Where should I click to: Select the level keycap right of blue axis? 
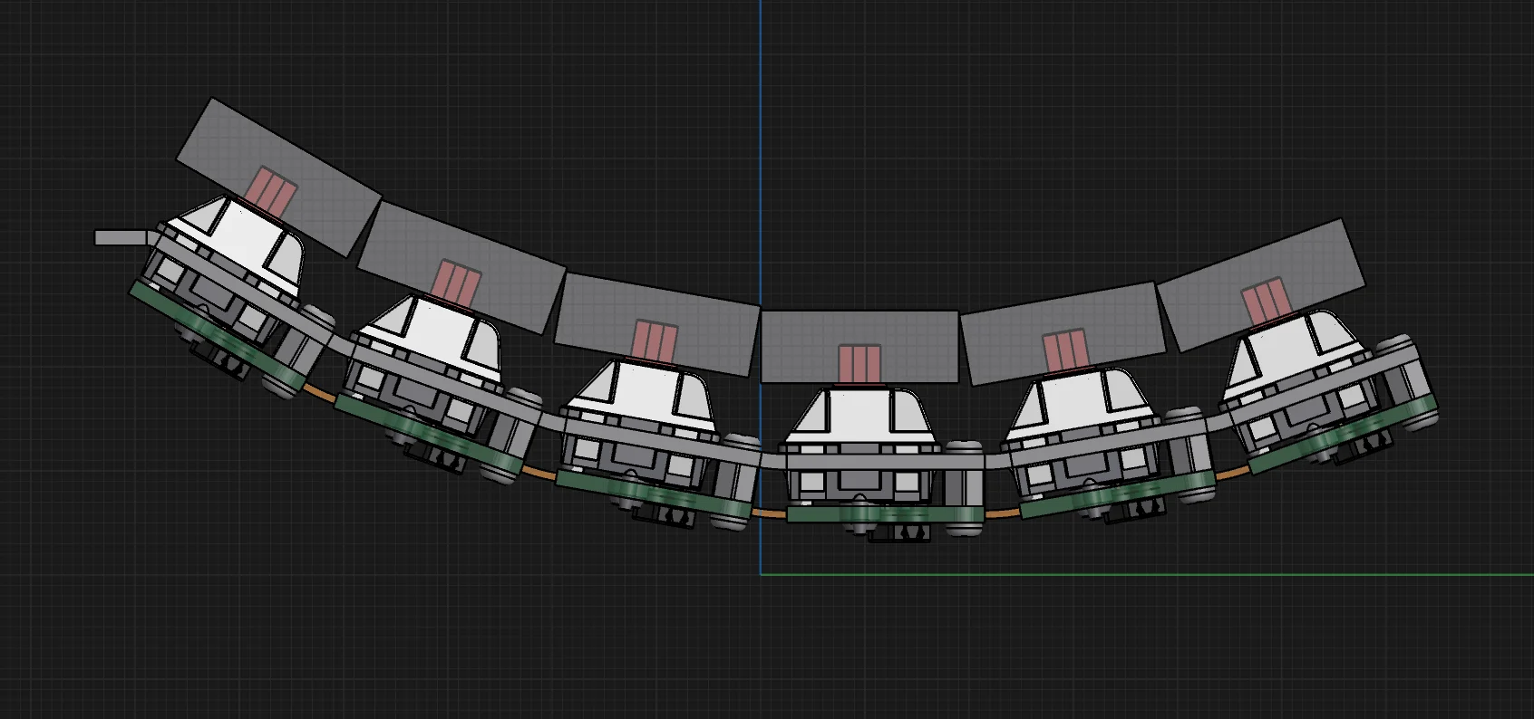click(859, 346)
